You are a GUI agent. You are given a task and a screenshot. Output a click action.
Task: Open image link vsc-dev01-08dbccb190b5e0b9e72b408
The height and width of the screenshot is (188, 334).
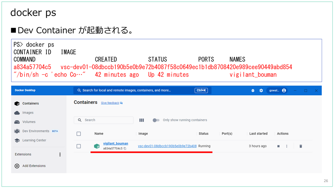click(167, 146)
